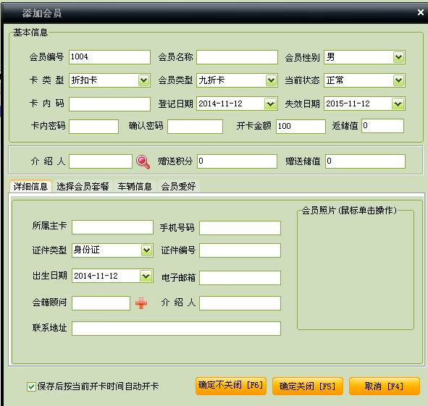Click the 会员照片 photo area
Screen dimensions: 428x406
(356, 271)
